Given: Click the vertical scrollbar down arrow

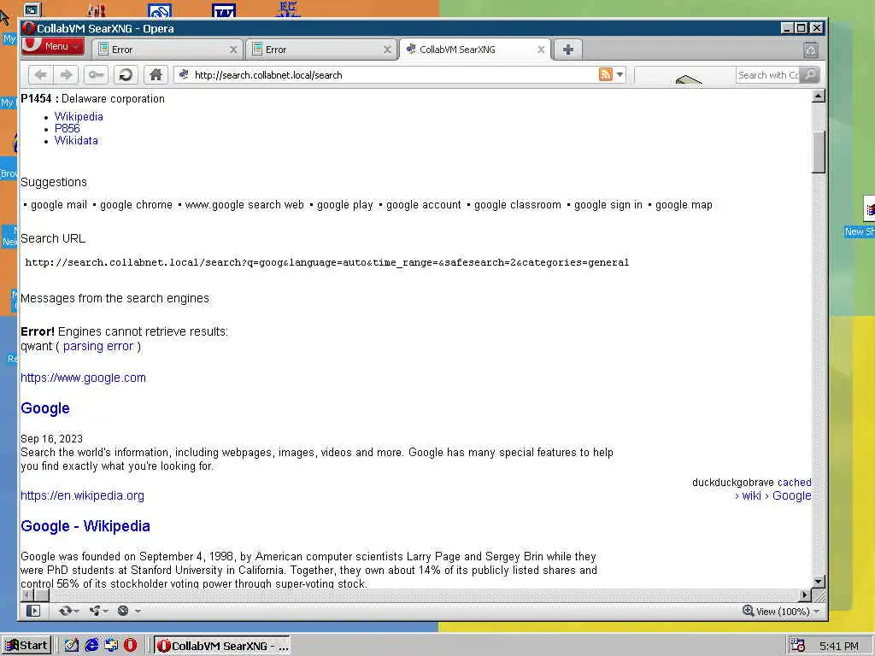Looking at the screenshot, I should [818, 581].
